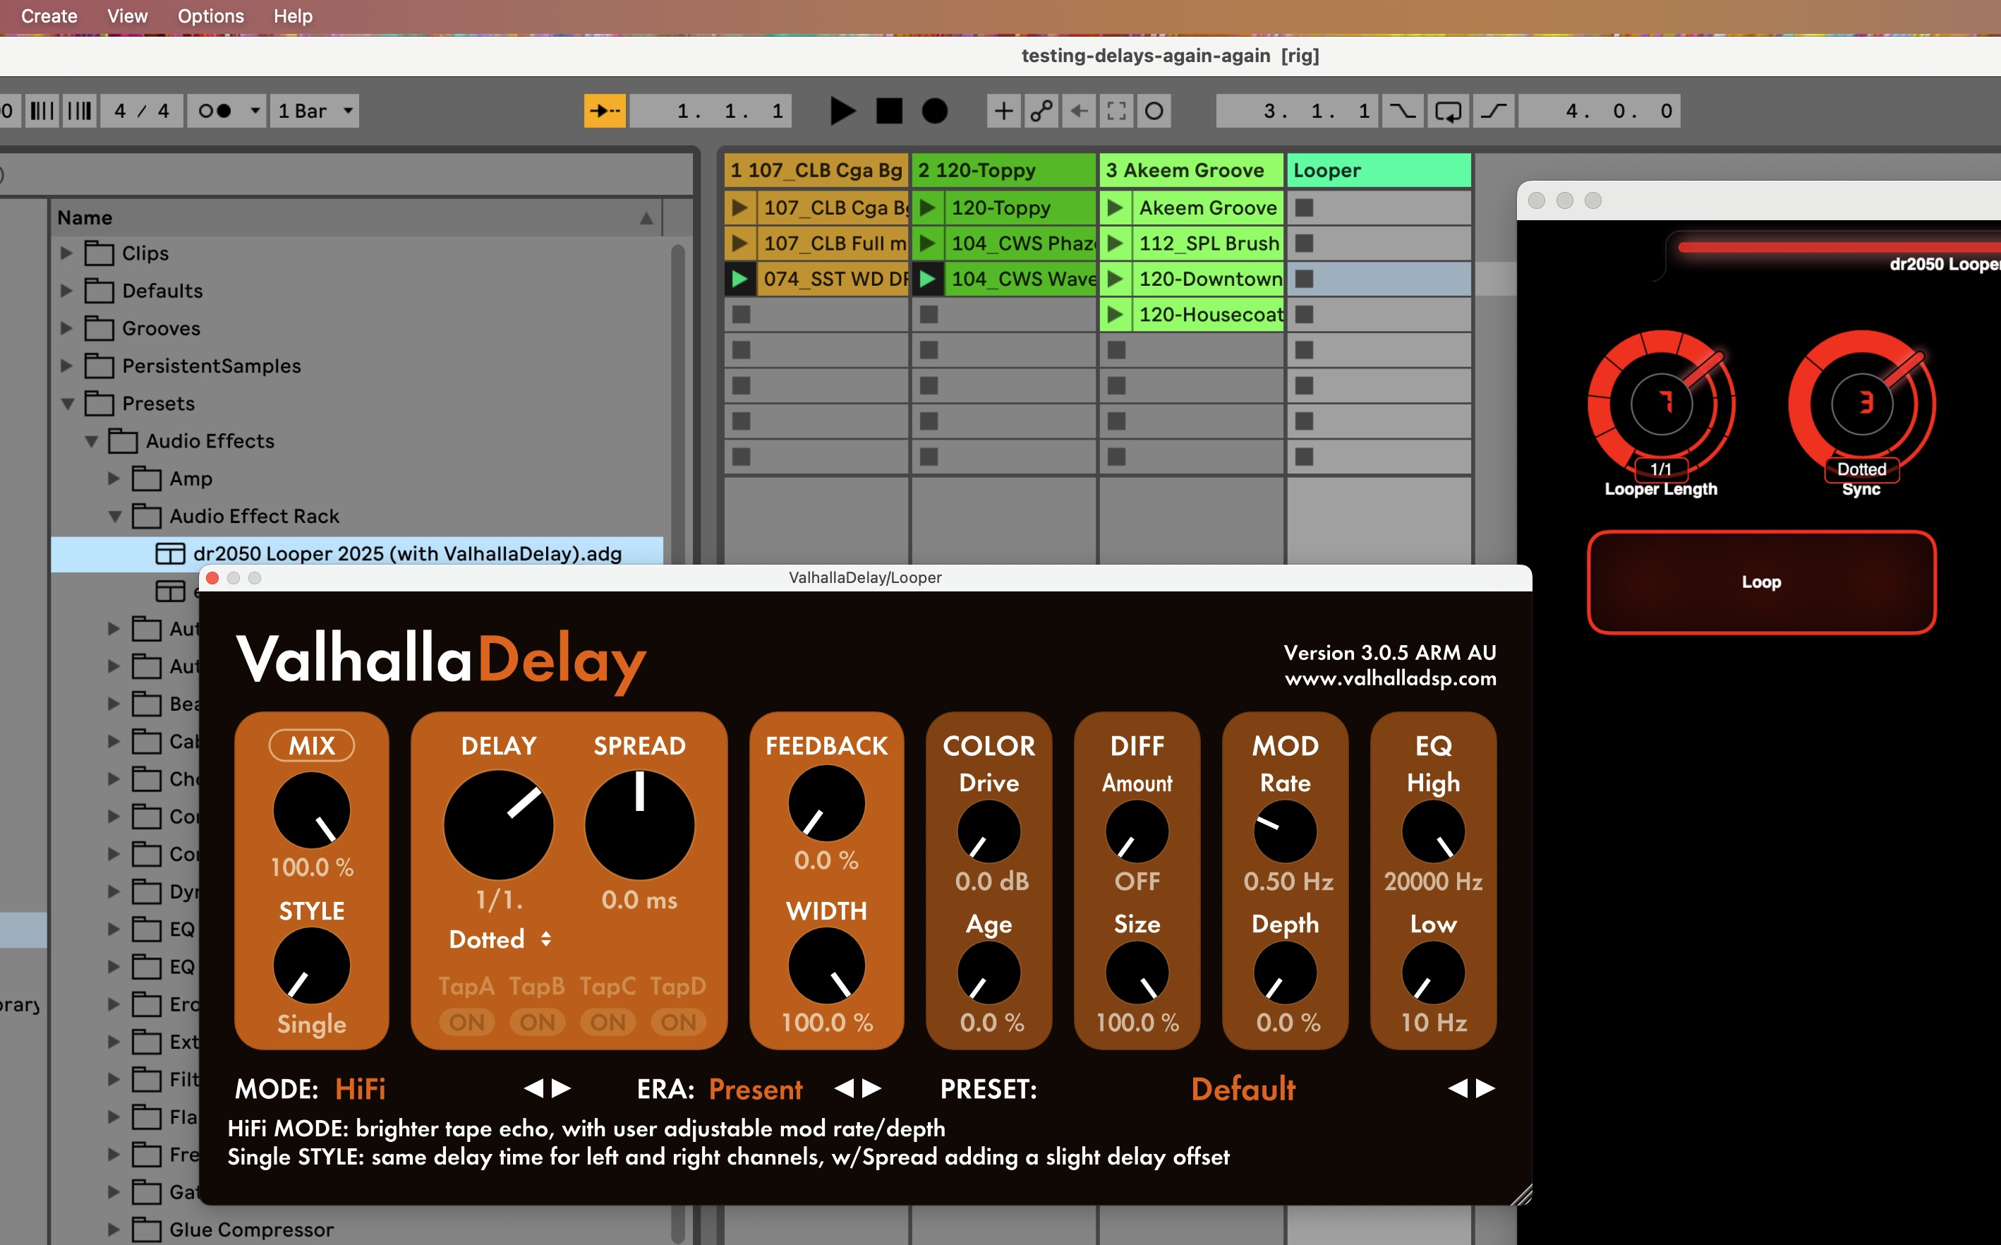Open the 1 Bar quantization dropdown
Image resolution: width=2001 pixels, height=1245 pixels.
point(315,110)
